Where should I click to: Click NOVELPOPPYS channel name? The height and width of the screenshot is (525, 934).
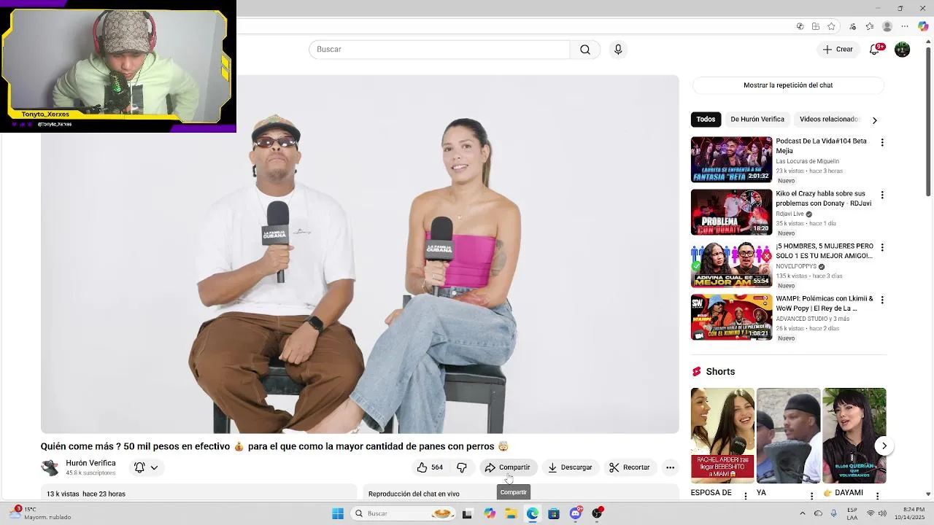click(x=796, y=267)
